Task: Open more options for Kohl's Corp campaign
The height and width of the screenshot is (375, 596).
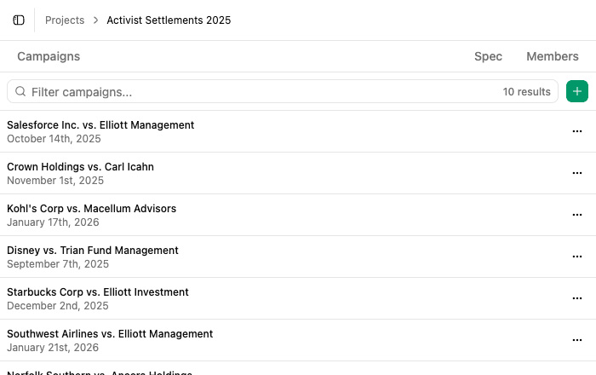Action: click(577, 215)
